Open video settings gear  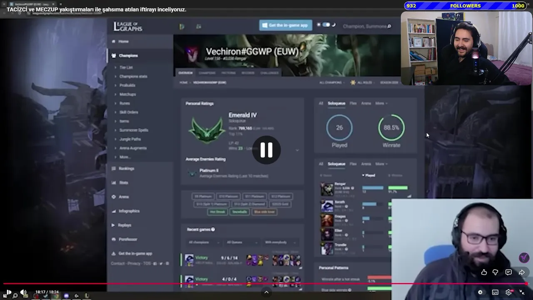508,292
